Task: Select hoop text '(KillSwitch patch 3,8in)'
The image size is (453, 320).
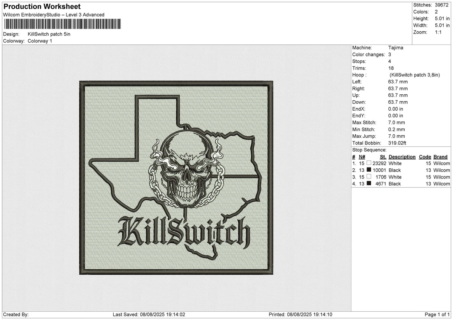Action: point(415,75)
